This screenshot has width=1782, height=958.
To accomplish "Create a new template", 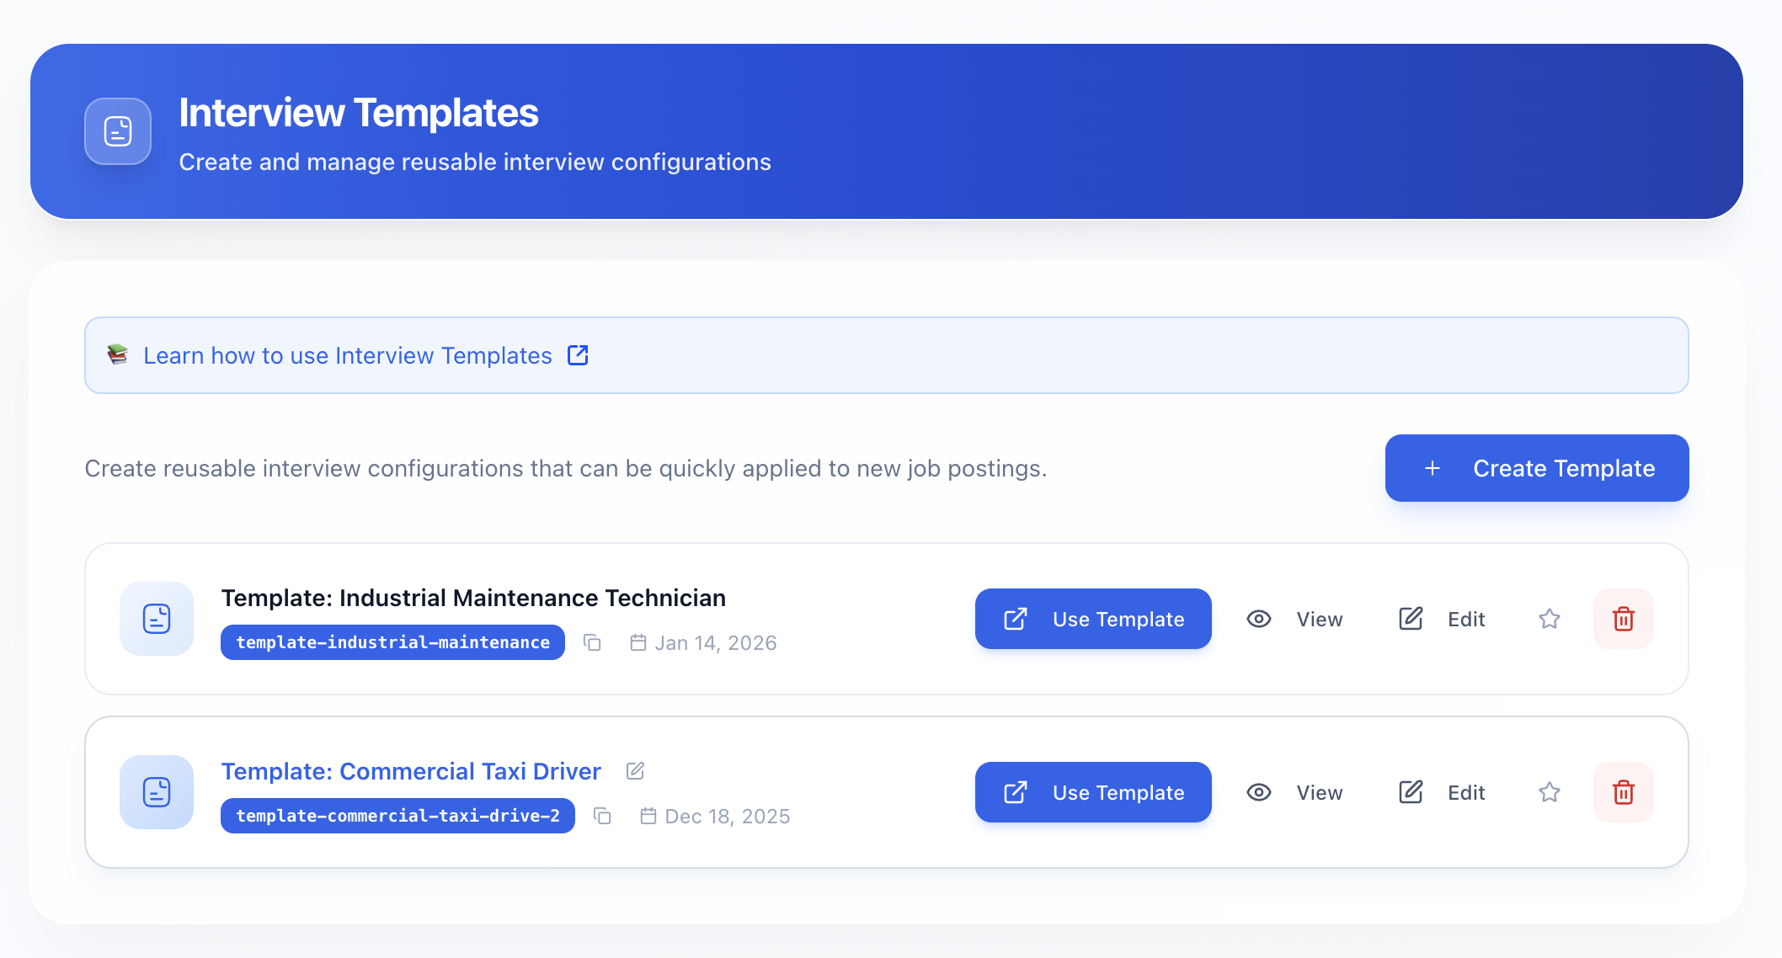I will point(1537,468).
